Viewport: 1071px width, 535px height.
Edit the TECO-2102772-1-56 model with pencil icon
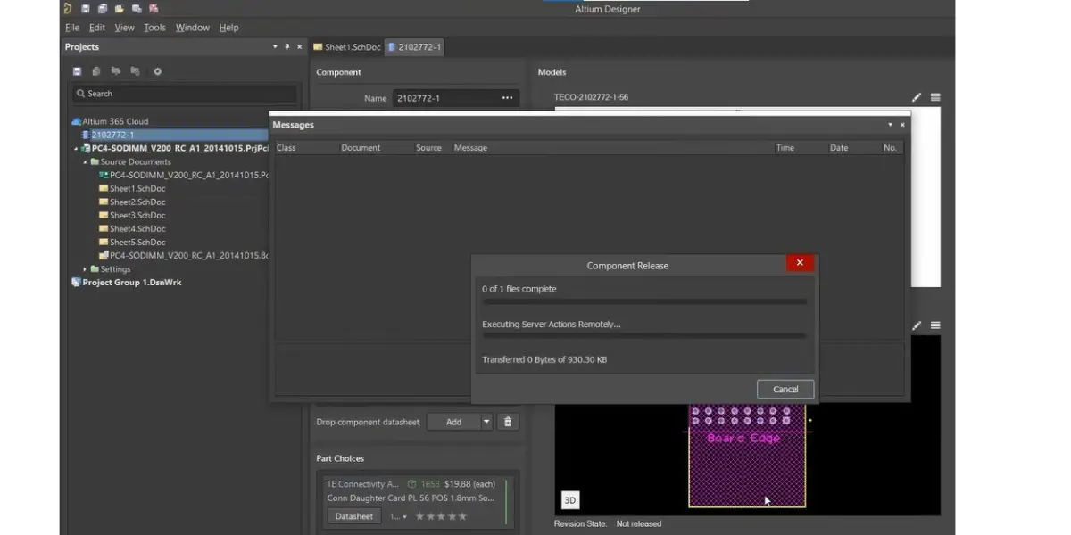coord(917,97)
